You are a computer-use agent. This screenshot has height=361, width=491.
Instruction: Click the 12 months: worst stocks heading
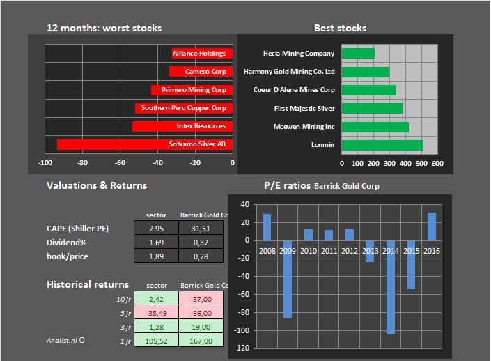pos(104,28)
